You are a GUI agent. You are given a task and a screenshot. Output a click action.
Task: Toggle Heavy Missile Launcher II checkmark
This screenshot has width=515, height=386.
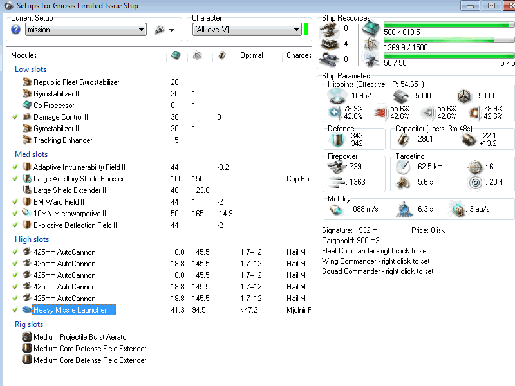coord(15,310)
